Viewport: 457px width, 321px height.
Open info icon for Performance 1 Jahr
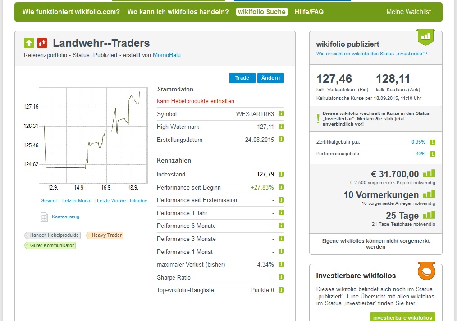[281, 213]
